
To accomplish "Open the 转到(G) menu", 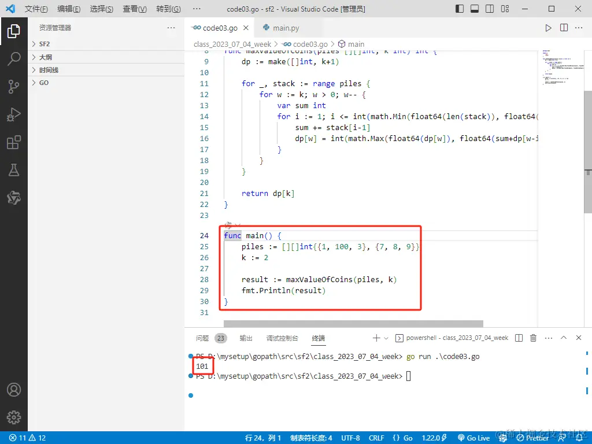I will coord(168,9).
